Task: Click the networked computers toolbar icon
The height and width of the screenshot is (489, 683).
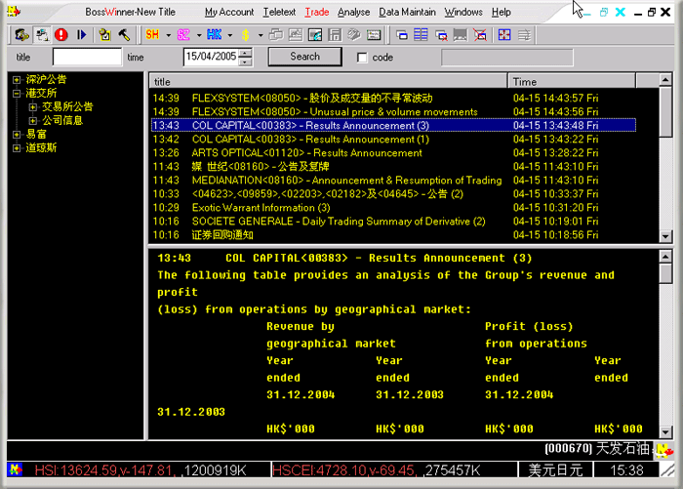Action: point(42,35)
